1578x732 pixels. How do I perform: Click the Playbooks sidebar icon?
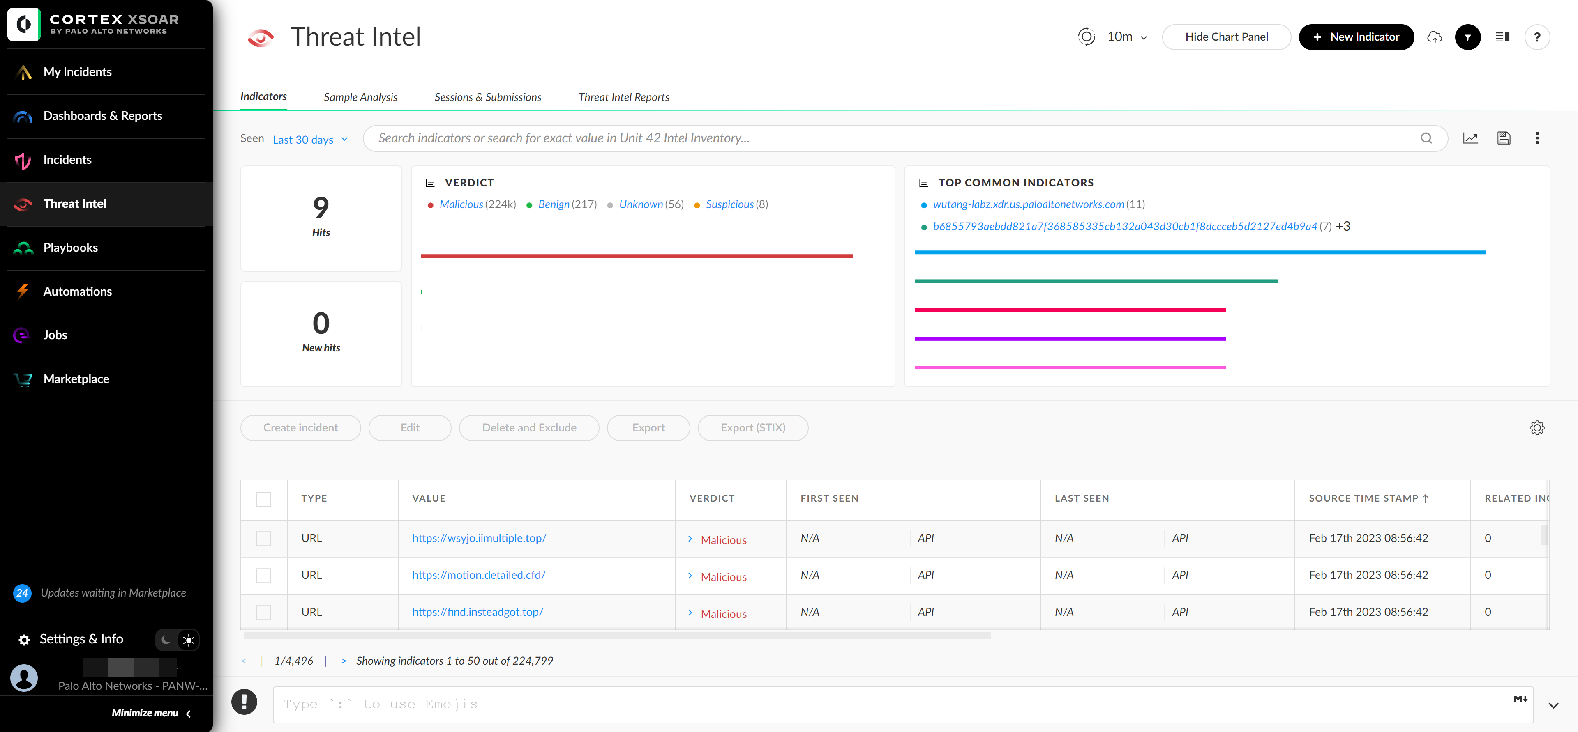click(x=25, y=246)
